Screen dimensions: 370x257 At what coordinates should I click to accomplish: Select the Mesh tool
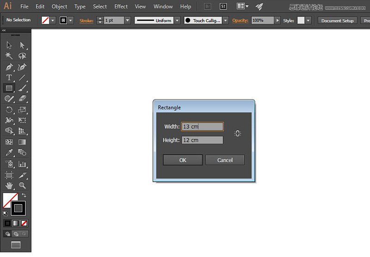9,142
